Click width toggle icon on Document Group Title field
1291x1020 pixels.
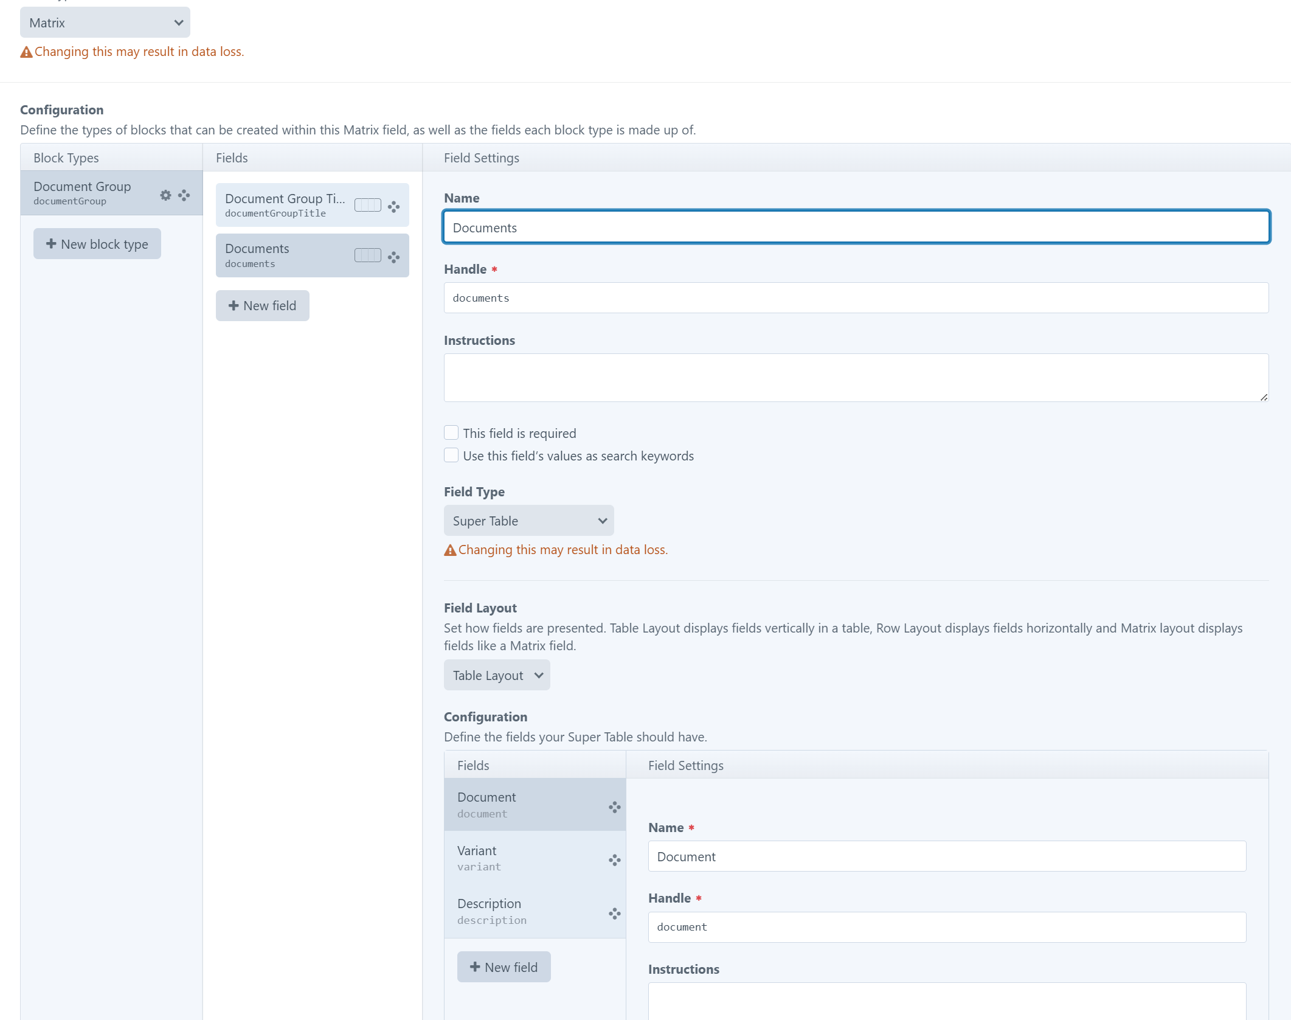click(367, 205)
